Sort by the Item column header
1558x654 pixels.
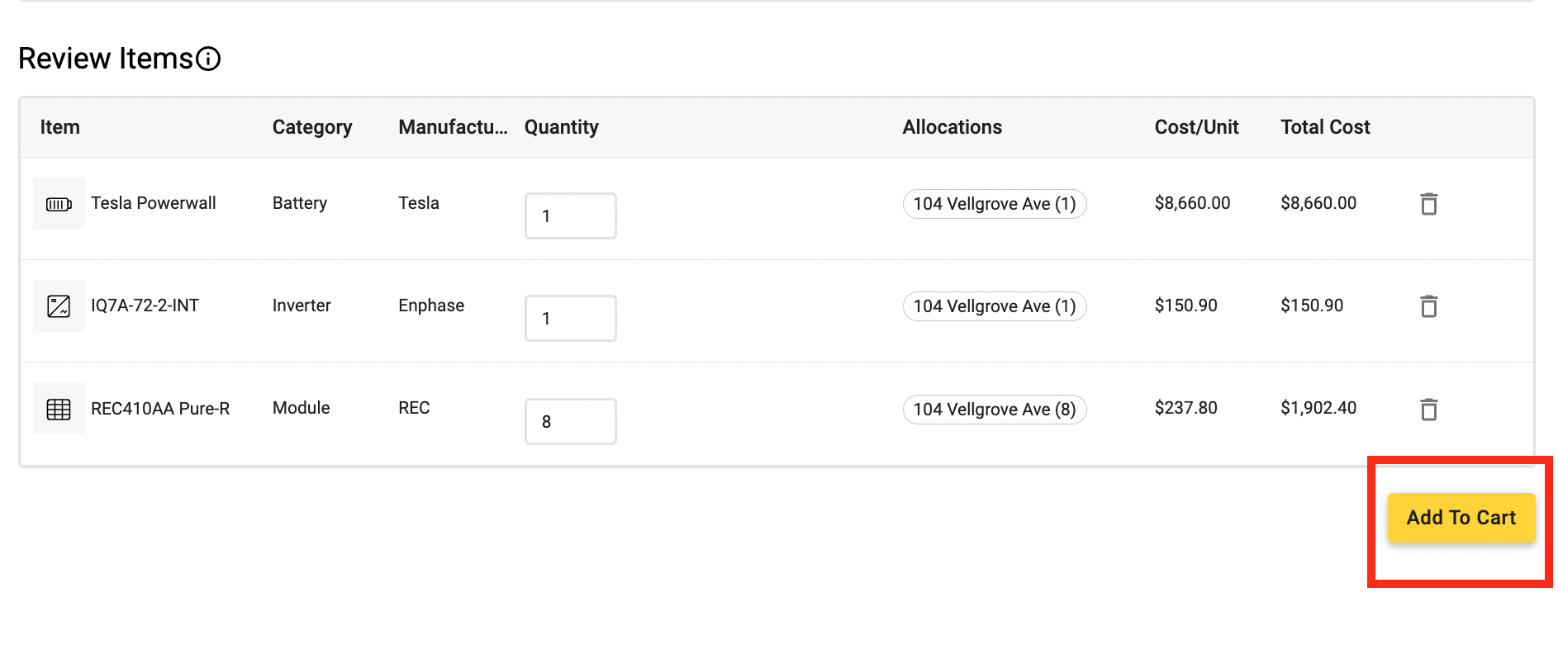(x=60, y=127)
